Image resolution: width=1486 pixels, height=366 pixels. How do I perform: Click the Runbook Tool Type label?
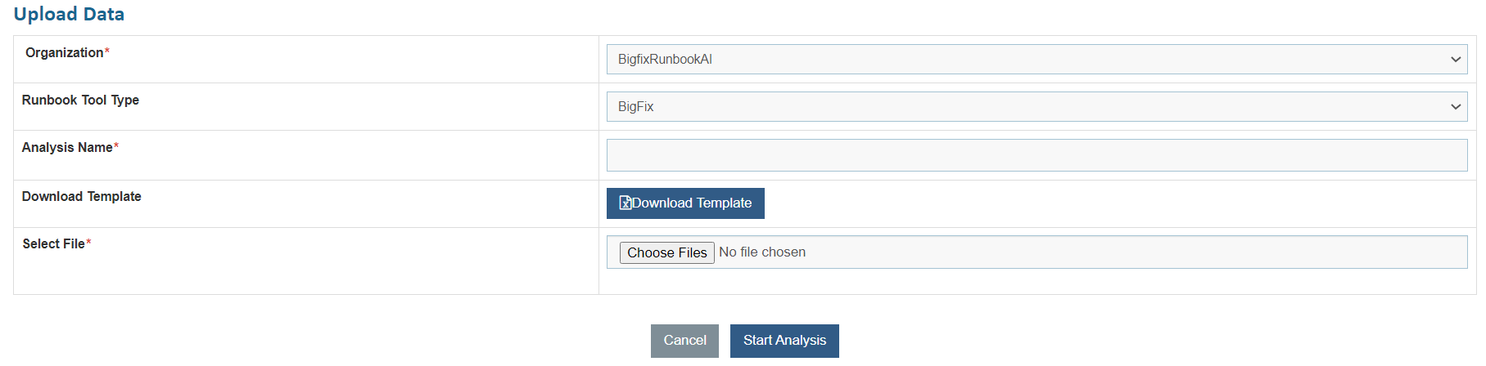point(80,100)
